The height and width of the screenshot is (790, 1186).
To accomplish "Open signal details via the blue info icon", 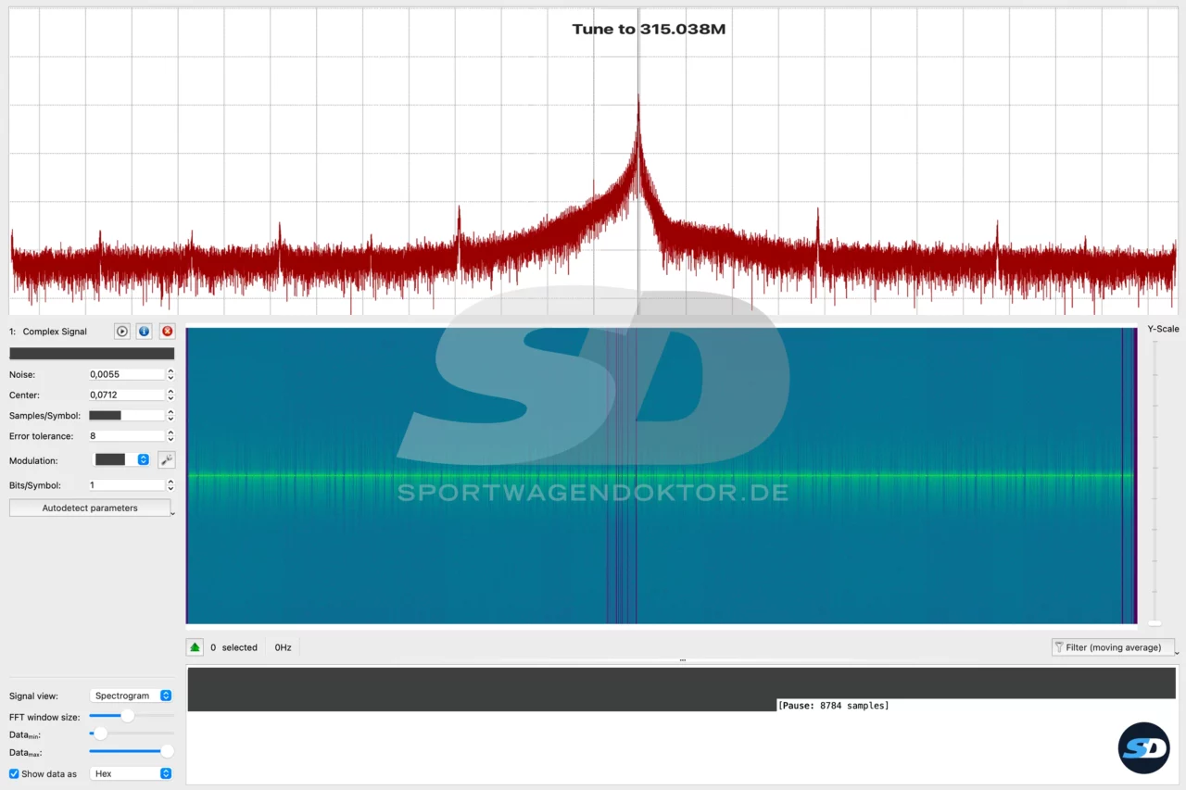I will (145, 332).
